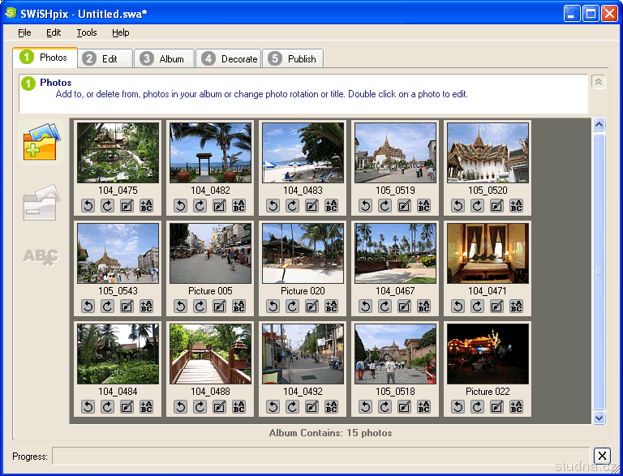Go to the Publish tab
Image resolution: width=623 pixels, height=476 pixels.
pos(293,58)
